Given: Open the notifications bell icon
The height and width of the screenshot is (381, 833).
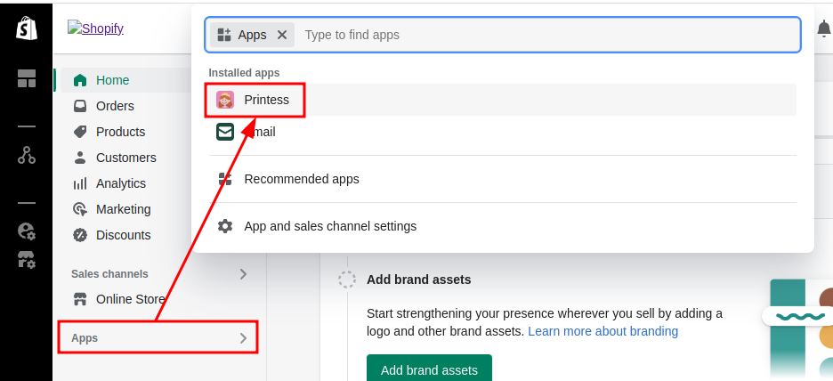Looking at the screenshot, I should click(824, 29).
